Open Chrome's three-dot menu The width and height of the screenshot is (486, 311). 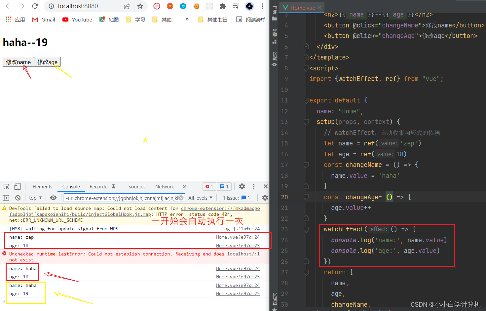pos(262,6)
